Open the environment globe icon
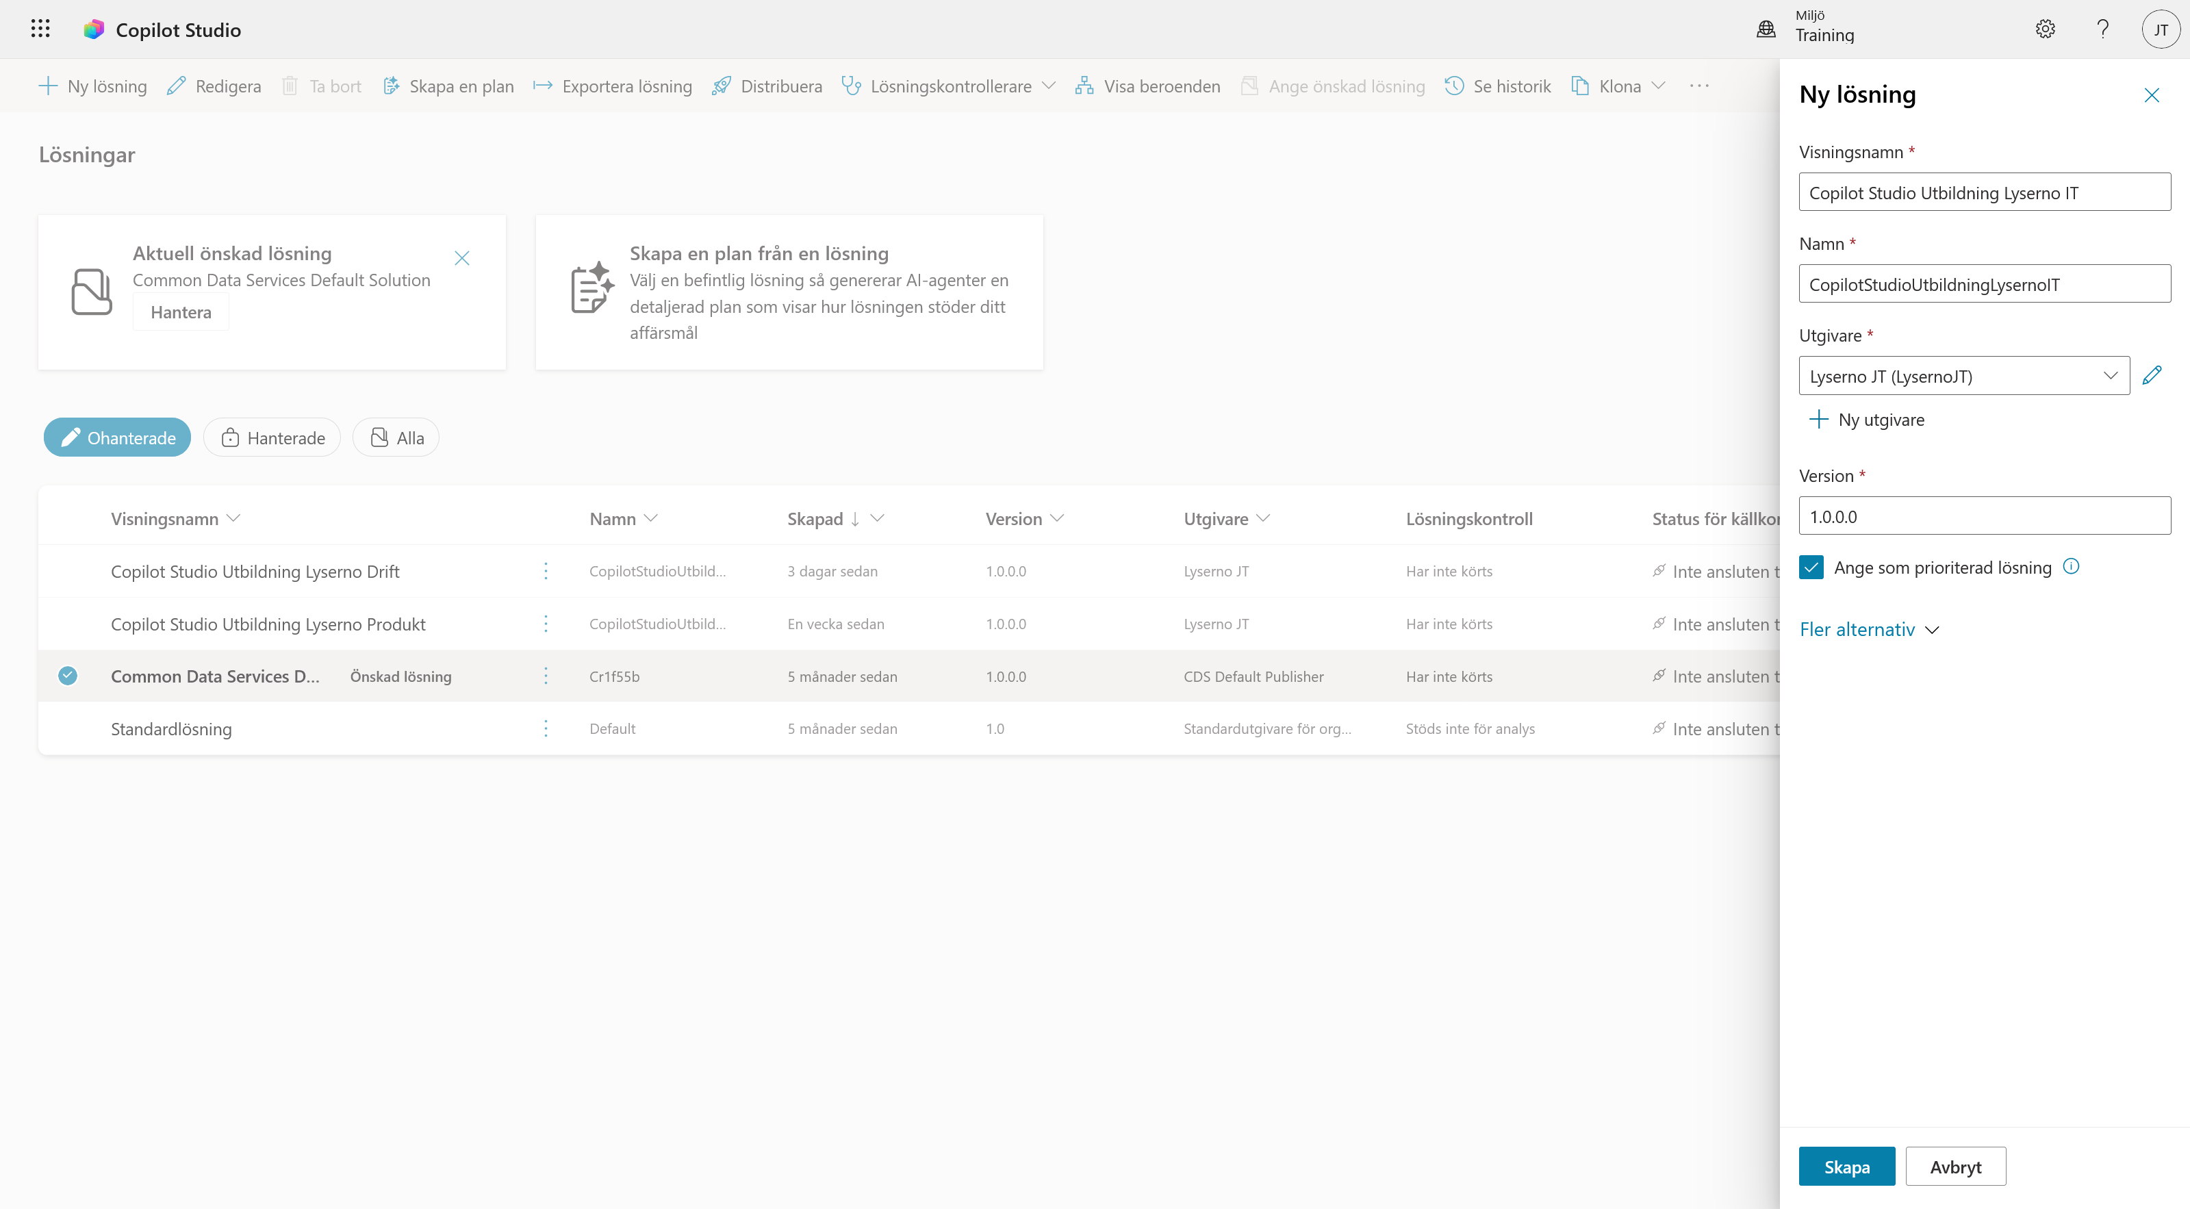This screenshot has height=1209, width=2190. click(1766, 29)
